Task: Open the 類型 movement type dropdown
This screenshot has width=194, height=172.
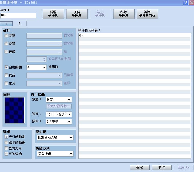Action: (x=59, y=100)
